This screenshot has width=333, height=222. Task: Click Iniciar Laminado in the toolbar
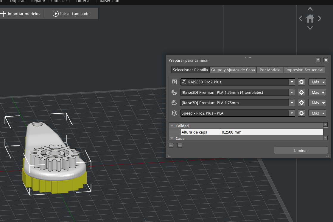71,14
